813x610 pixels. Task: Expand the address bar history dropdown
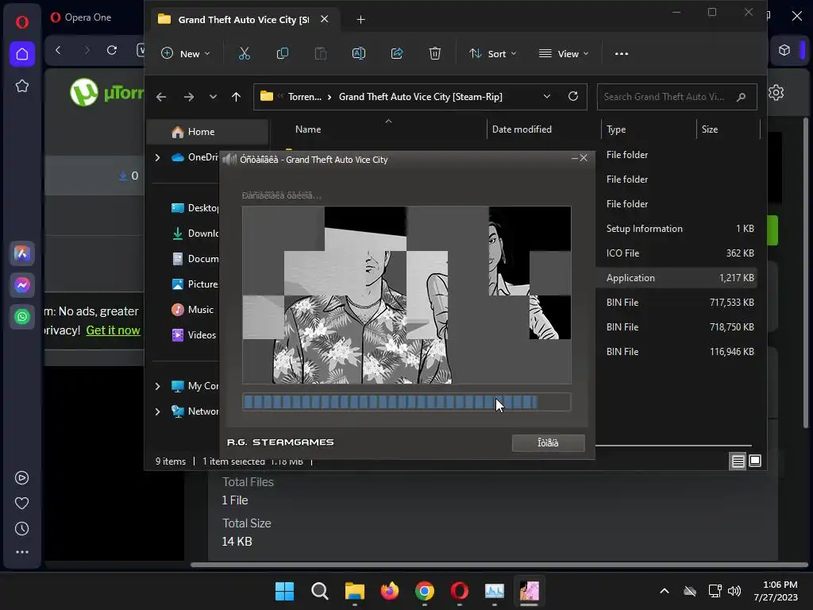pyautogui.click(x=546, y=96)
